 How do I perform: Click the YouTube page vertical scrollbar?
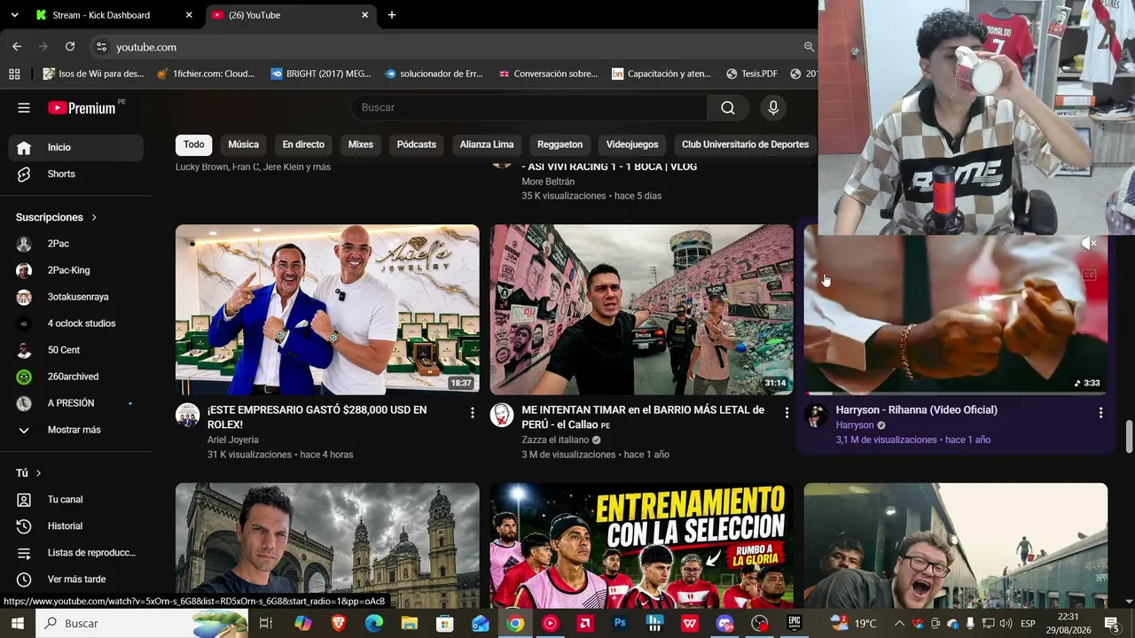point(1129,436)
